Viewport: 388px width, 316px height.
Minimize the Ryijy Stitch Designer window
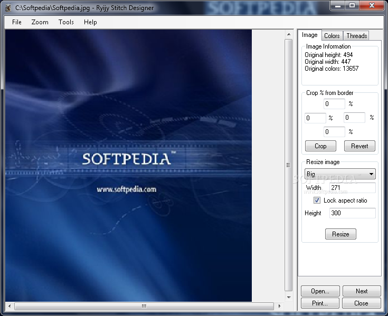coord(338,5)
